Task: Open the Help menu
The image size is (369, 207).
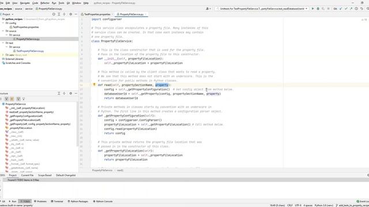Action: 86,3
